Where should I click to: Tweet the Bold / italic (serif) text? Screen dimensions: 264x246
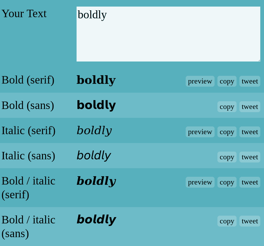tap(250, 182)
